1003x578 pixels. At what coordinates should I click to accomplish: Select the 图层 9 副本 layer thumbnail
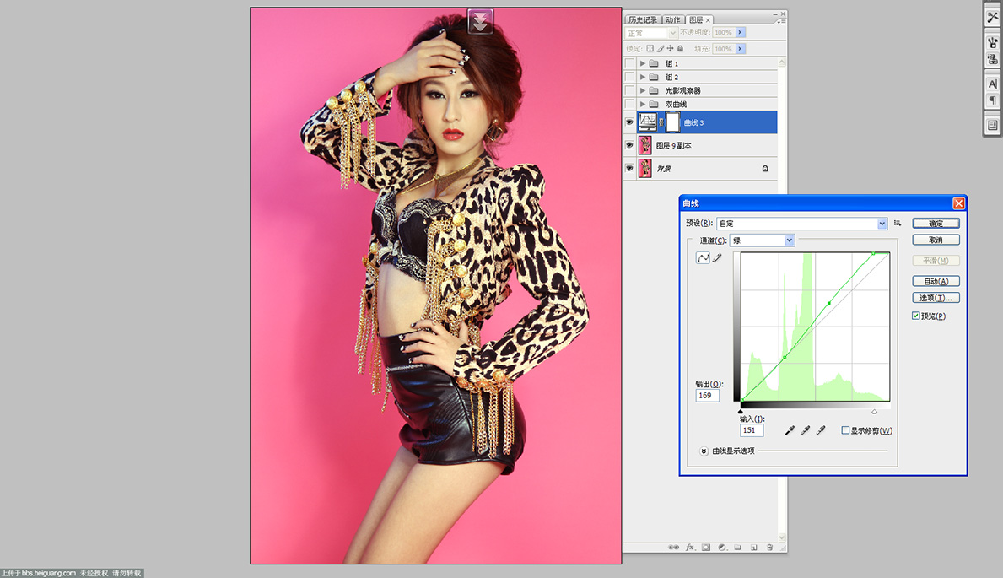coord(644,145)
